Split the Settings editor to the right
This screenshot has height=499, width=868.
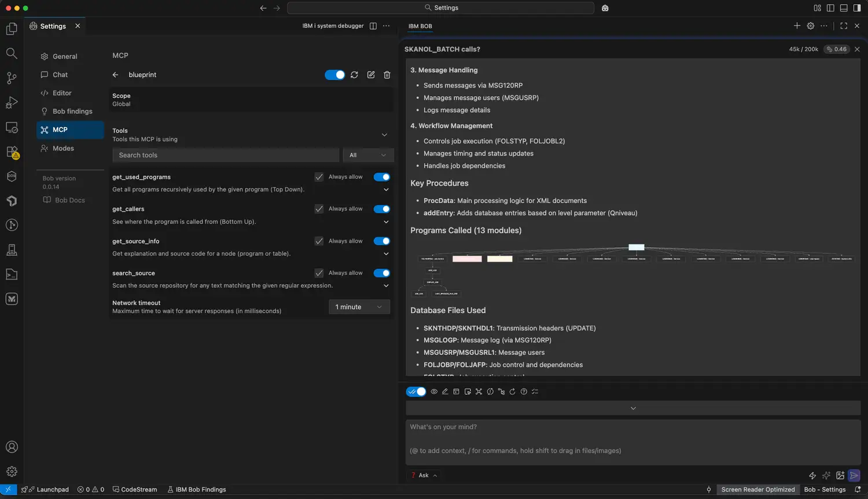pyautogui.click(x=373, y=26)
